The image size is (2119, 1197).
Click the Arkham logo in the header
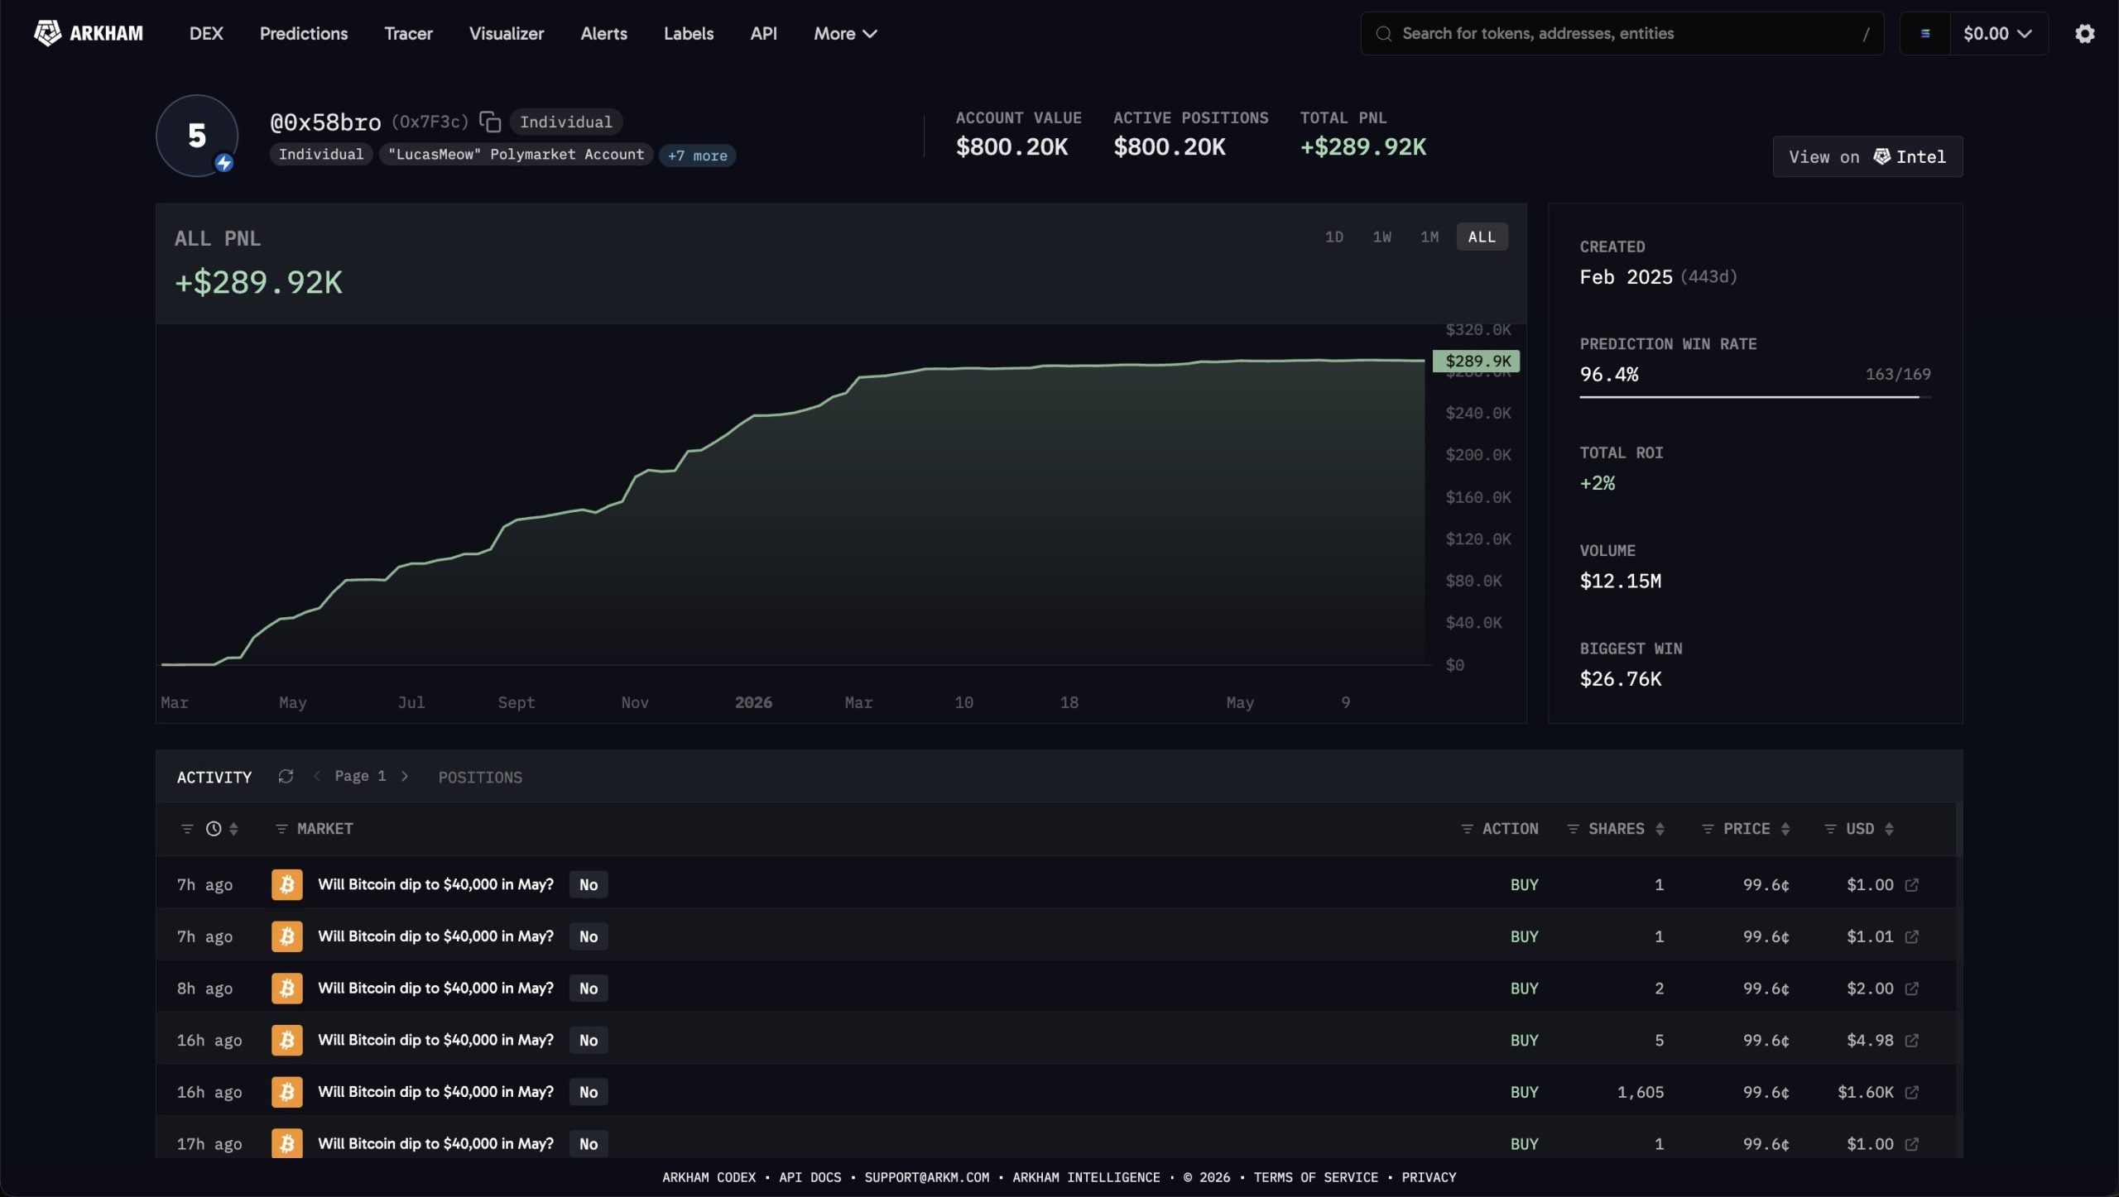89,33
